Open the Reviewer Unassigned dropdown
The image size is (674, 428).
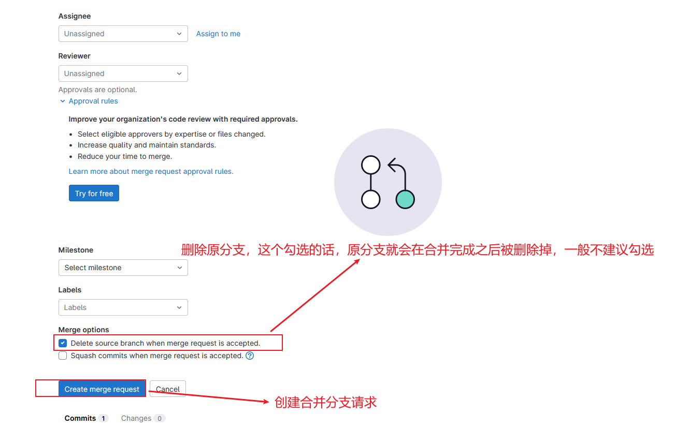[x=123, y=73]
